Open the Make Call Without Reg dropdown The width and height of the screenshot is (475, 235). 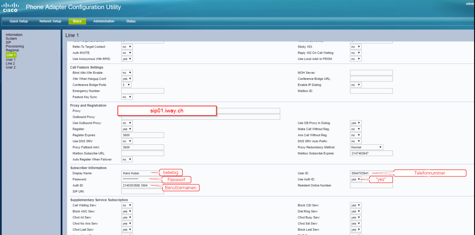point(356,129)
